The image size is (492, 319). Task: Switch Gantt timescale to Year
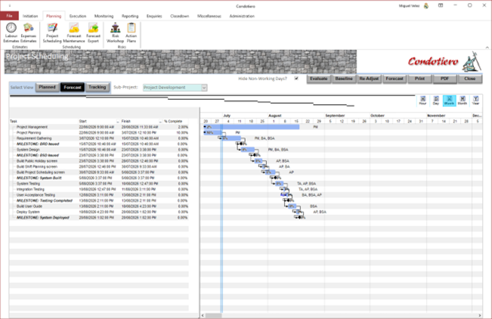[476, 101]
